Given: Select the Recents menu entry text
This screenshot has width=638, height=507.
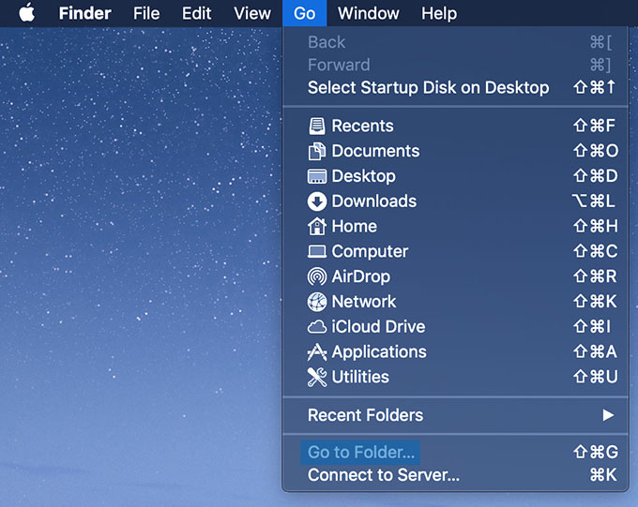Looking at the screenshot, I should pyautogui.click(x=362, y=126).
